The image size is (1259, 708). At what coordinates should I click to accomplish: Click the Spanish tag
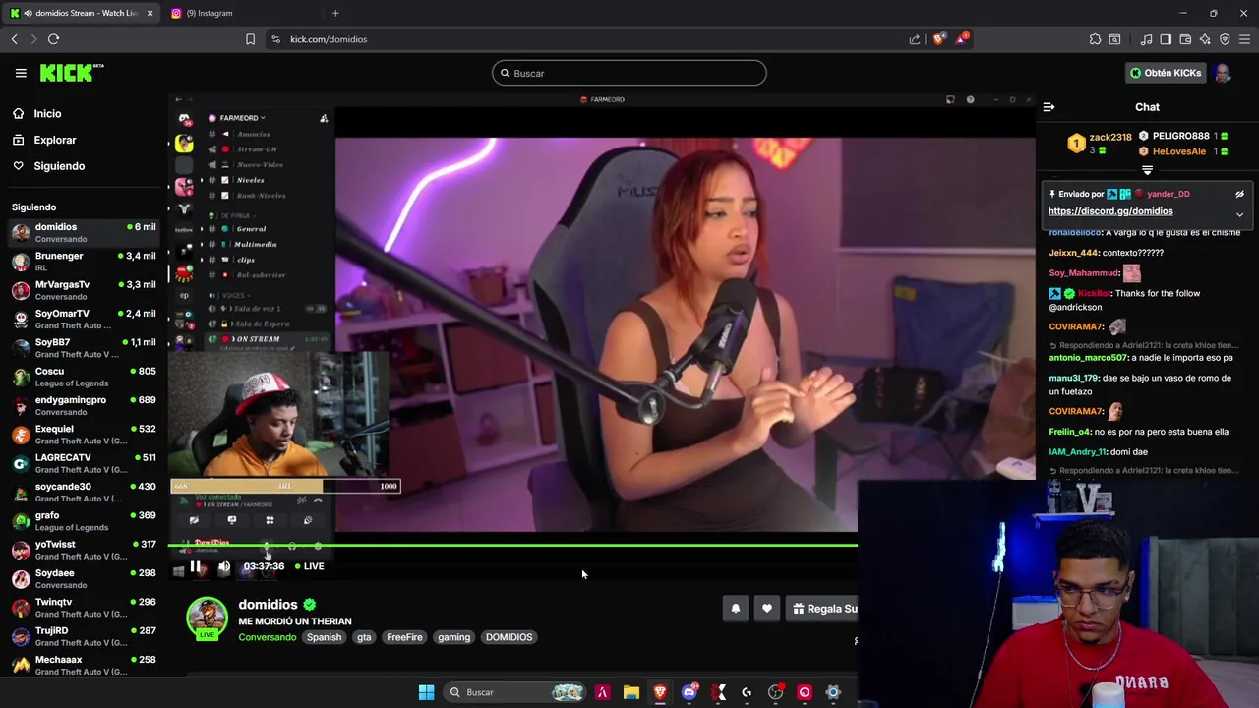pyautogui.click(x=324, y=637)
